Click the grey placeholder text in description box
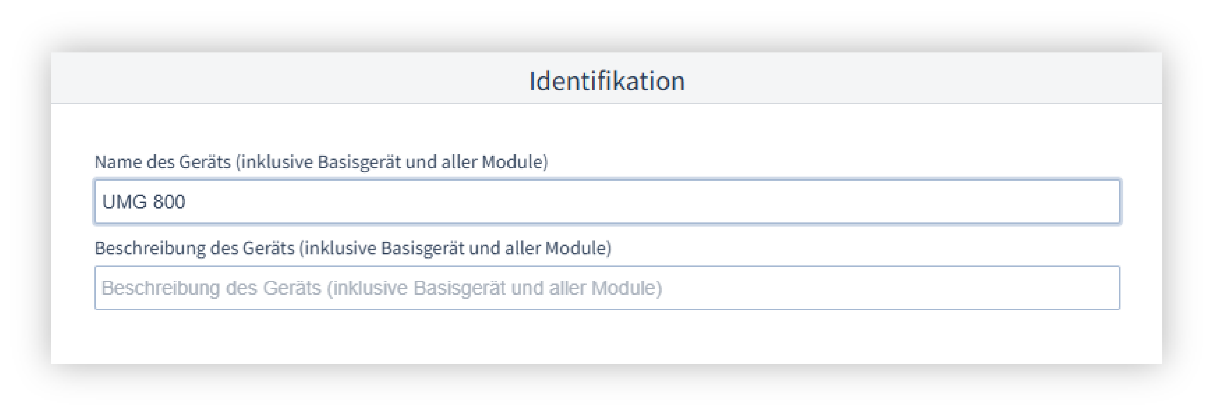The height and width of the screenshot is (415, 1214). coord(382,288)
